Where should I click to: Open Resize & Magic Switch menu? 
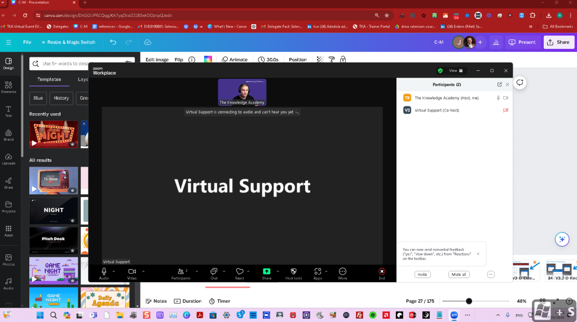tap(68, 42)
